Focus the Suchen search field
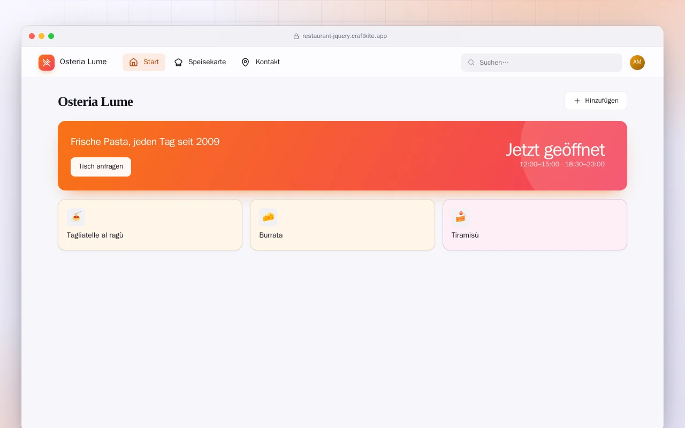Screen dimensions: 685x428 point(542,63)
